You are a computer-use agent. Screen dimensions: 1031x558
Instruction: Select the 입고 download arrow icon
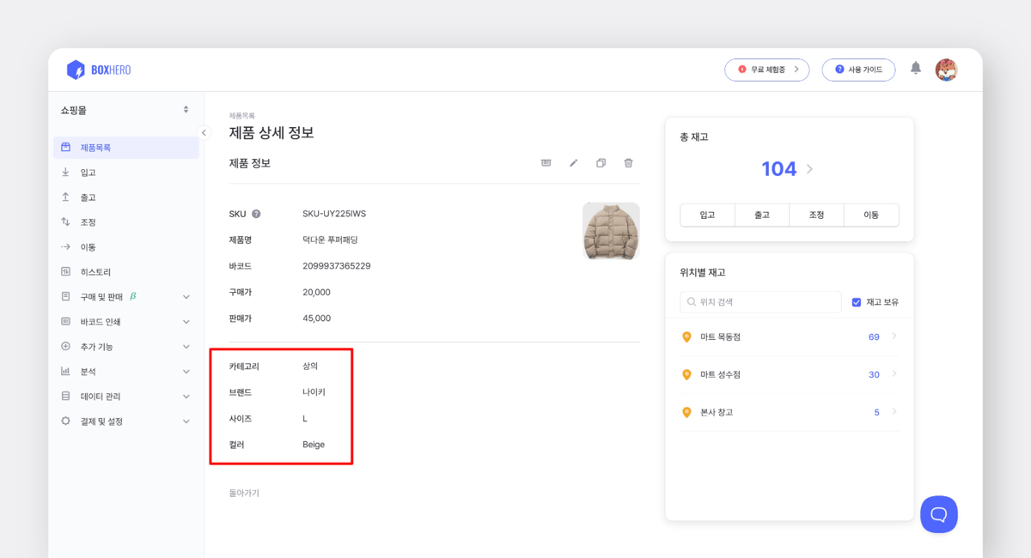(x=64, y=171)
